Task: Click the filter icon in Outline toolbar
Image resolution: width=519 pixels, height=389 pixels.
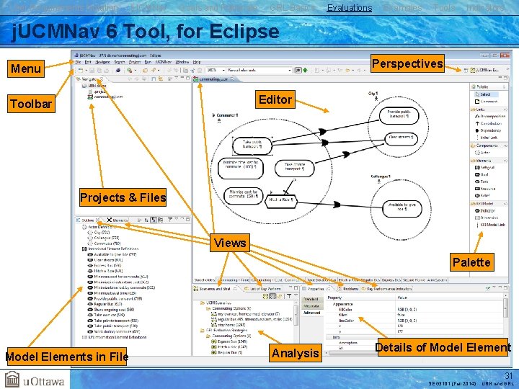Action: point(170,220)
